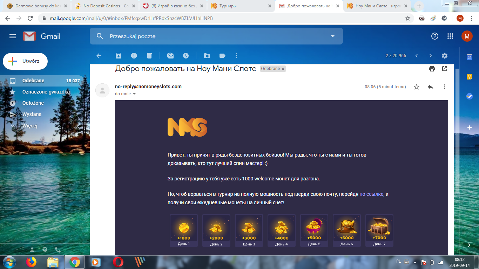Open Google account avatar M in Gmail
This screenshot has width=479, height=269.
point(467,36)
